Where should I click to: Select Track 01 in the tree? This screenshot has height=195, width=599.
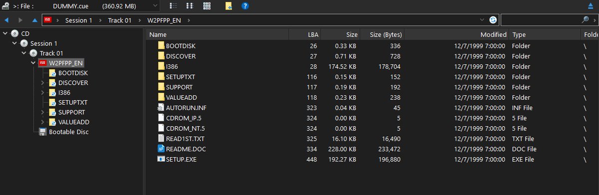(x=51, y=53)
